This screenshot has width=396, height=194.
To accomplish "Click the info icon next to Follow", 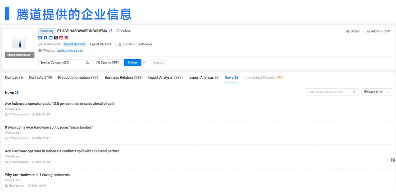I will click(x=145, y=63).
